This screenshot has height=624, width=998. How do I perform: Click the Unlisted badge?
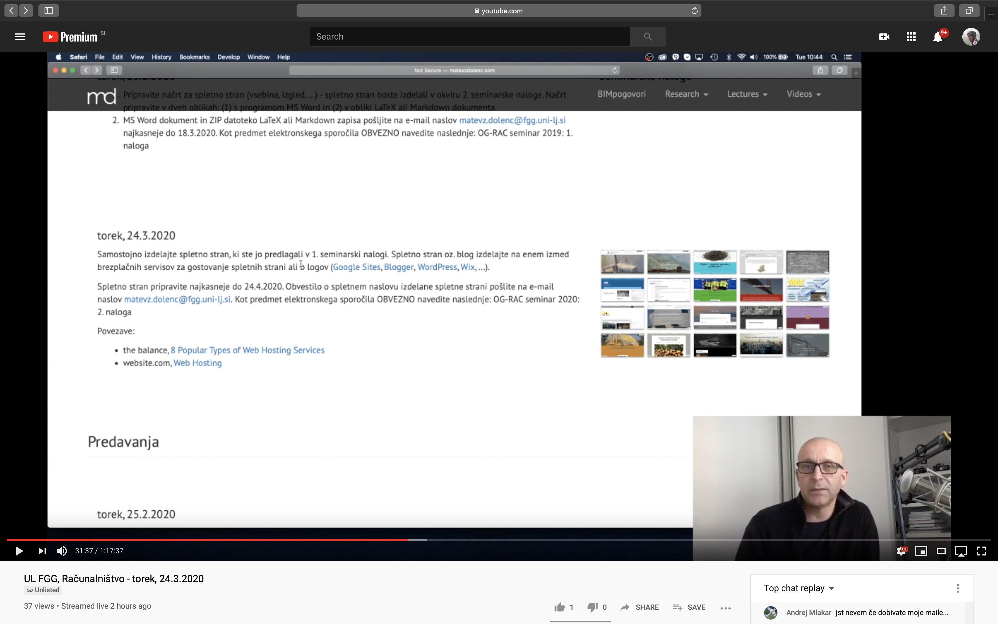point(43,590)
